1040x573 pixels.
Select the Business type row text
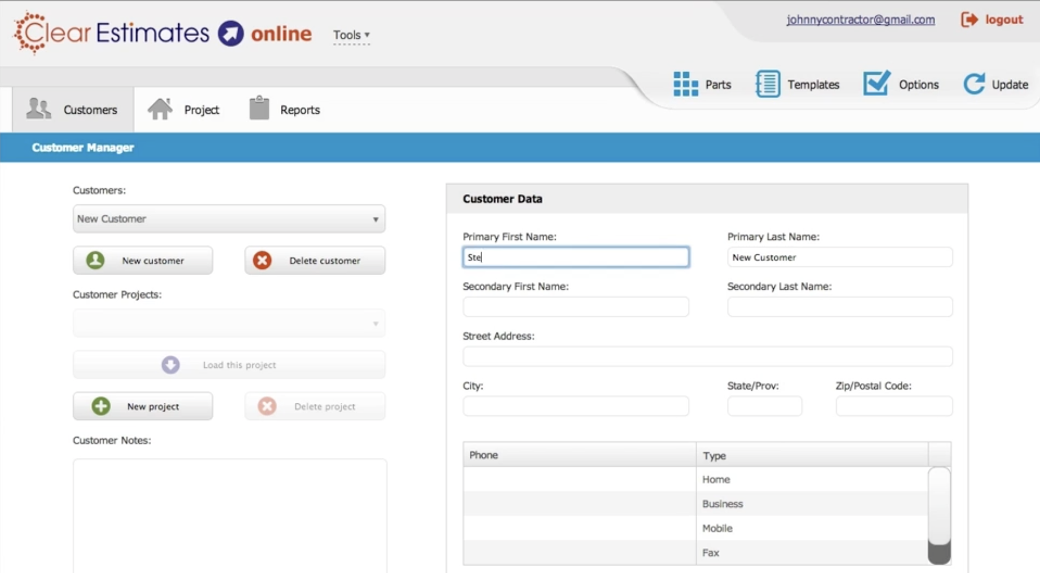(x=722, y=504)
